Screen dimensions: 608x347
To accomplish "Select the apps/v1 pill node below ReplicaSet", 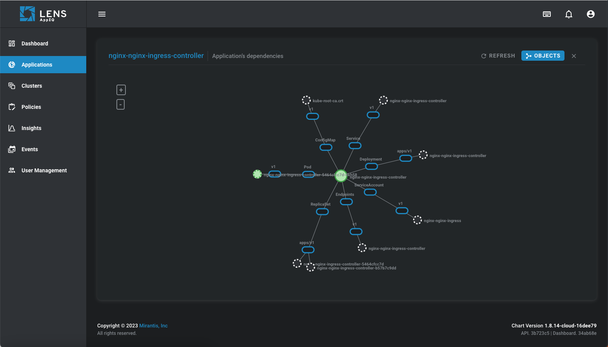I will tap(308, 250).
